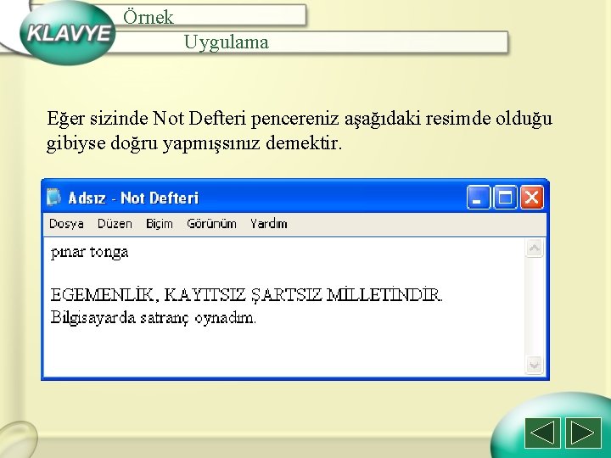
Task: Click the 'Adsız - Not Defteri' title text
Action: tap(133, 198)
